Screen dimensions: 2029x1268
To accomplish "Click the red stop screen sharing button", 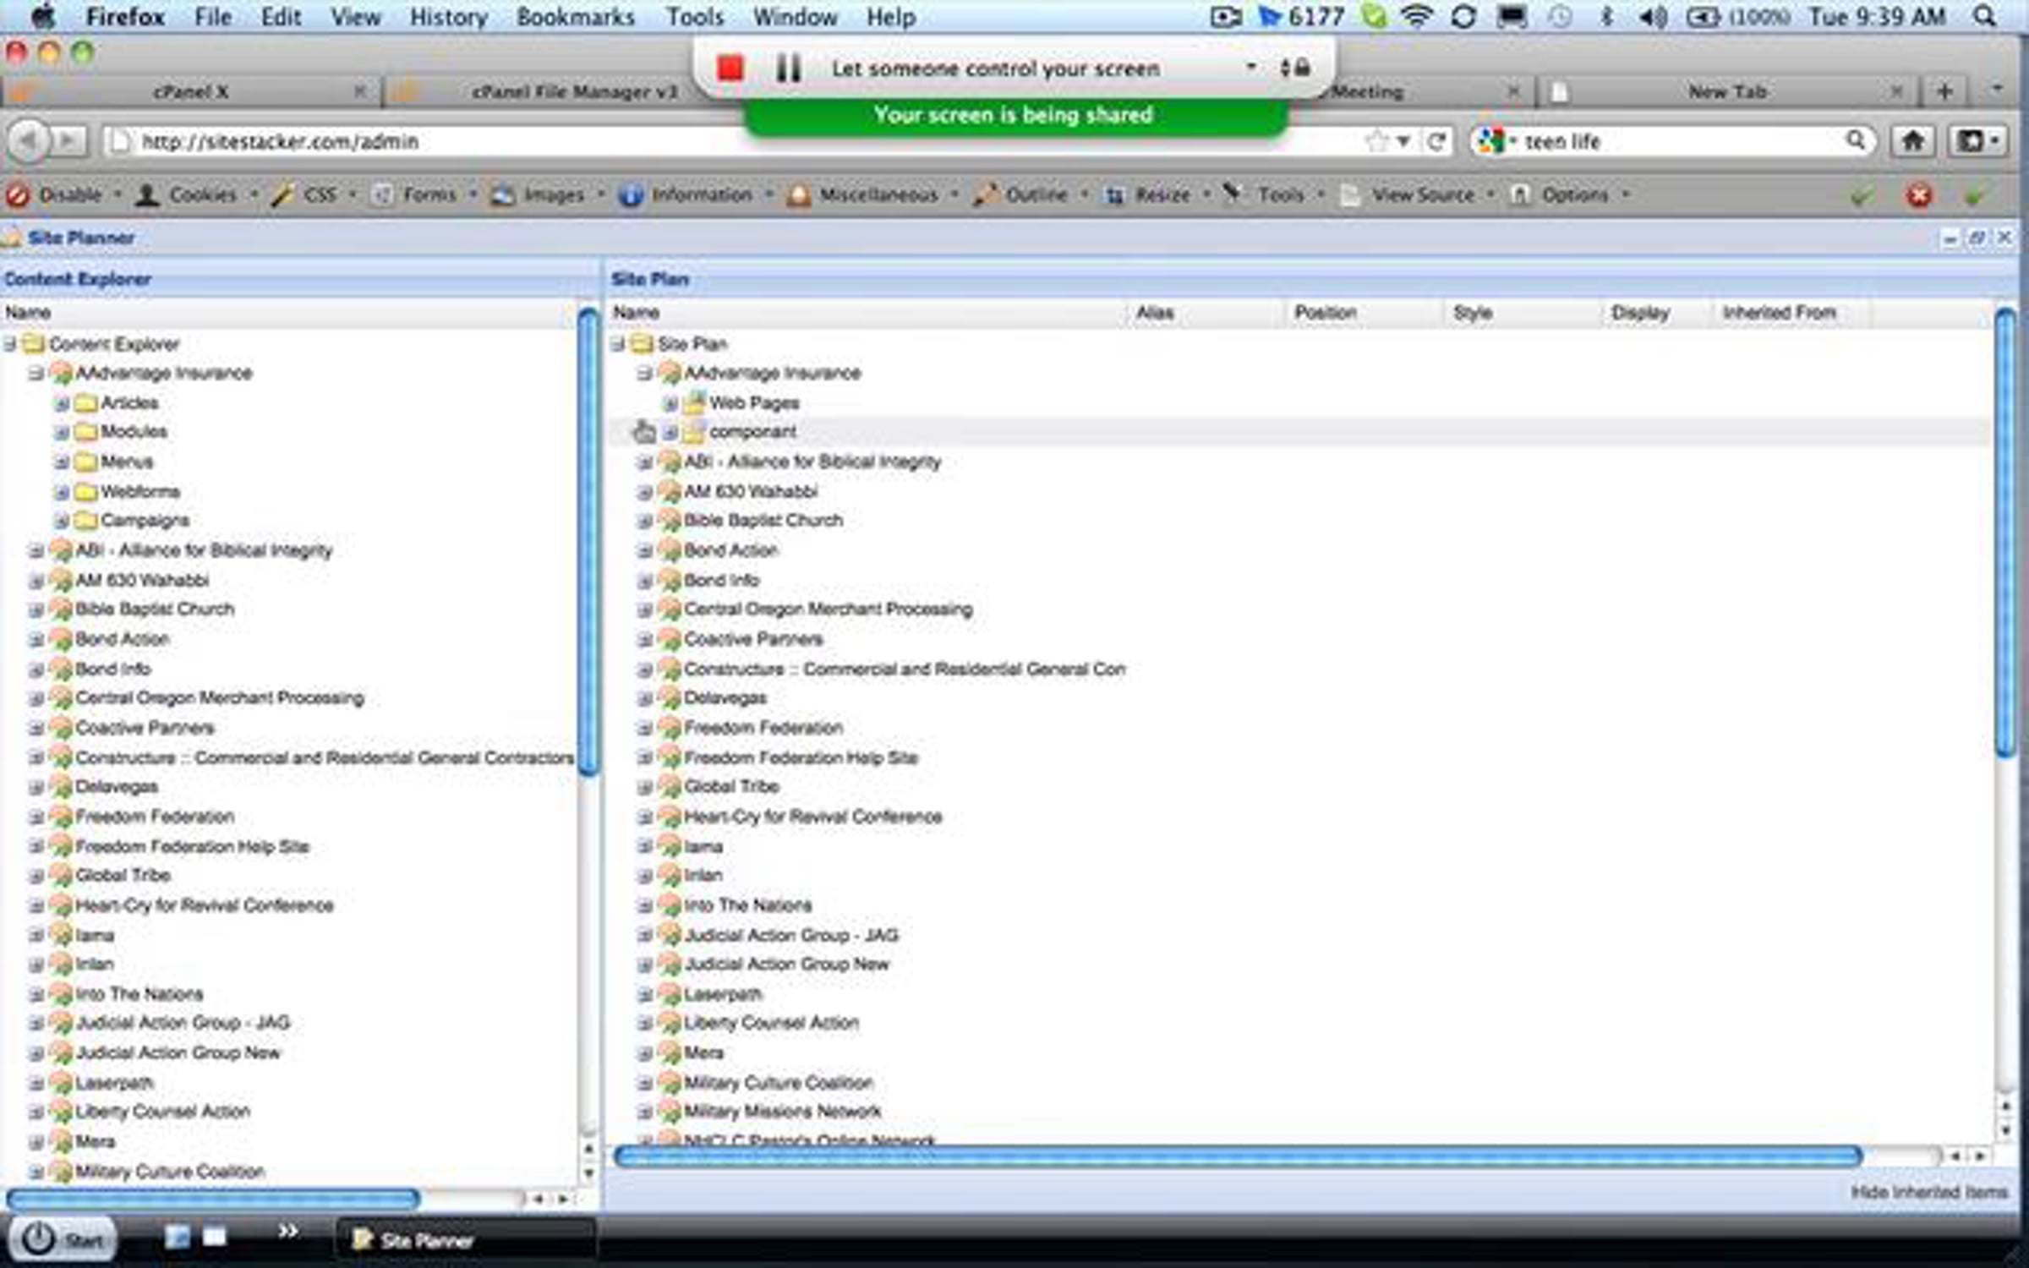I will coord(730,68).
